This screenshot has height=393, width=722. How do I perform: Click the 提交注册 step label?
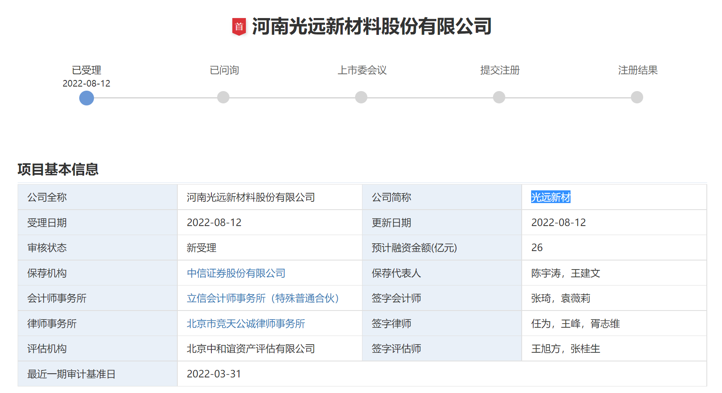click(x=500, y=70)
